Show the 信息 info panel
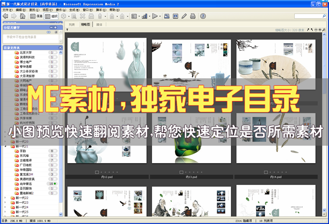Image resolution: width=329 pixels, height=224 pixels. 36,16
